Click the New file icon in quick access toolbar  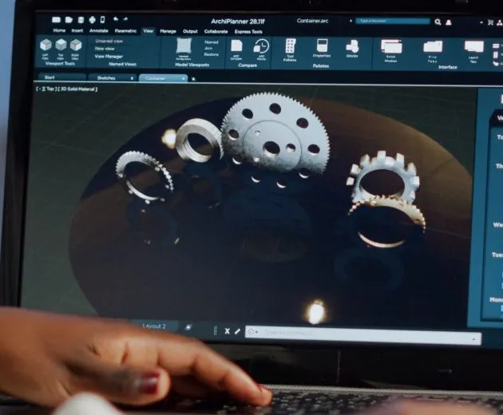click(x=56, y=20)
